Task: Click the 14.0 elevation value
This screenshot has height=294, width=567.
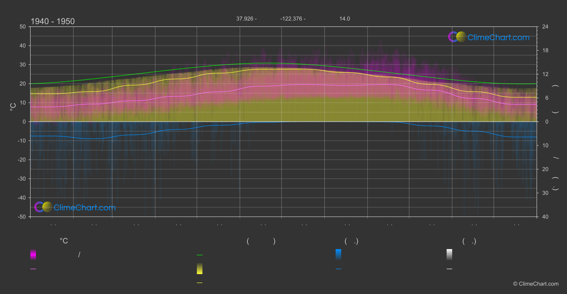Action: 345,19
